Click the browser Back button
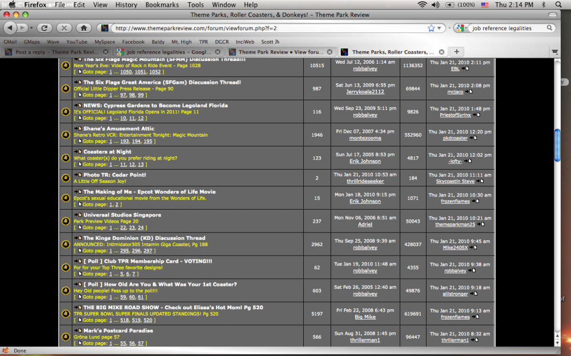Image resolution: width=571 pixels, height=356 pixels. click(x=10, y=27)
